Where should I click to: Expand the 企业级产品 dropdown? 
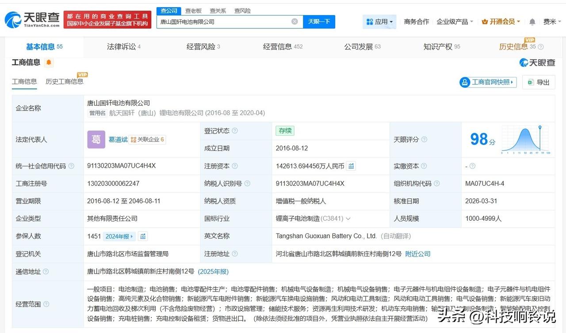(455, 22)
